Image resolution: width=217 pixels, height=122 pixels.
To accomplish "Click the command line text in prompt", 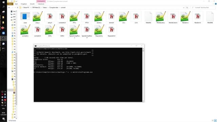I will pyautogui.click(x=63, y=72).
